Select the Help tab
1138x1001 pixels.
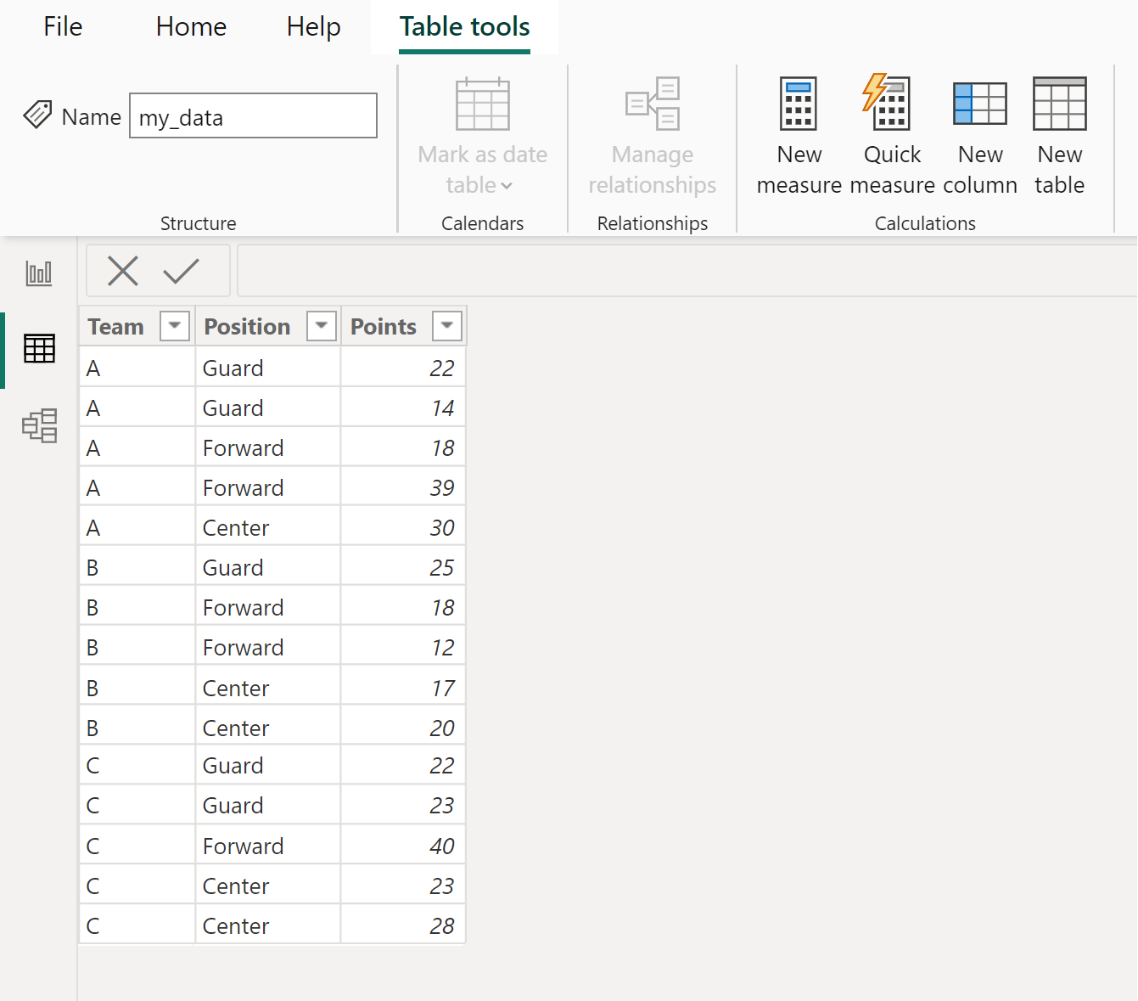313,26
